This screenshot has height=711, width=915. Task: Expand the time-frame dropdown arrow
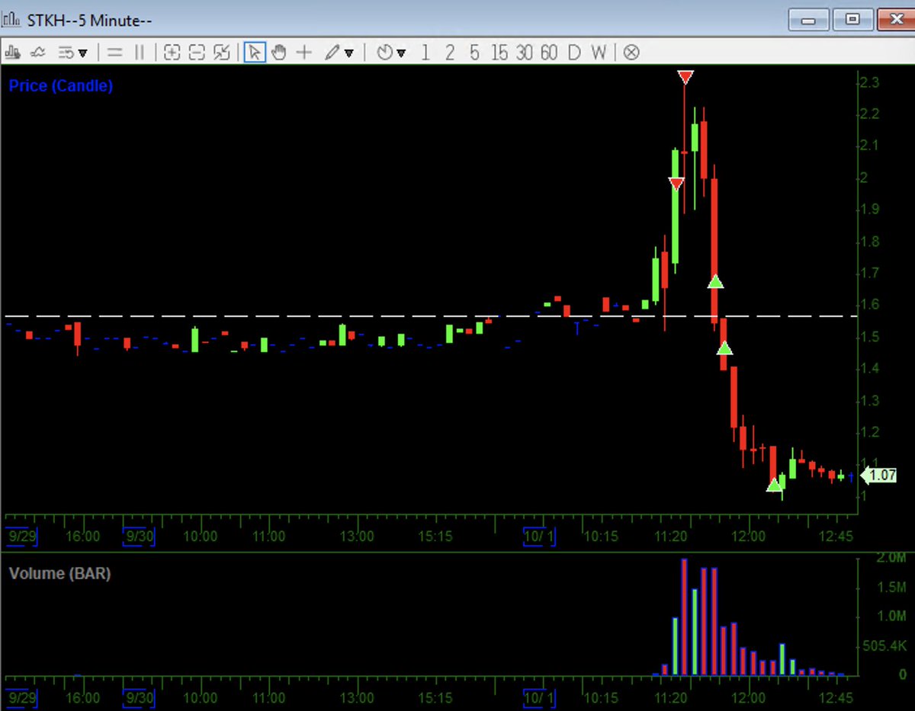401,53
